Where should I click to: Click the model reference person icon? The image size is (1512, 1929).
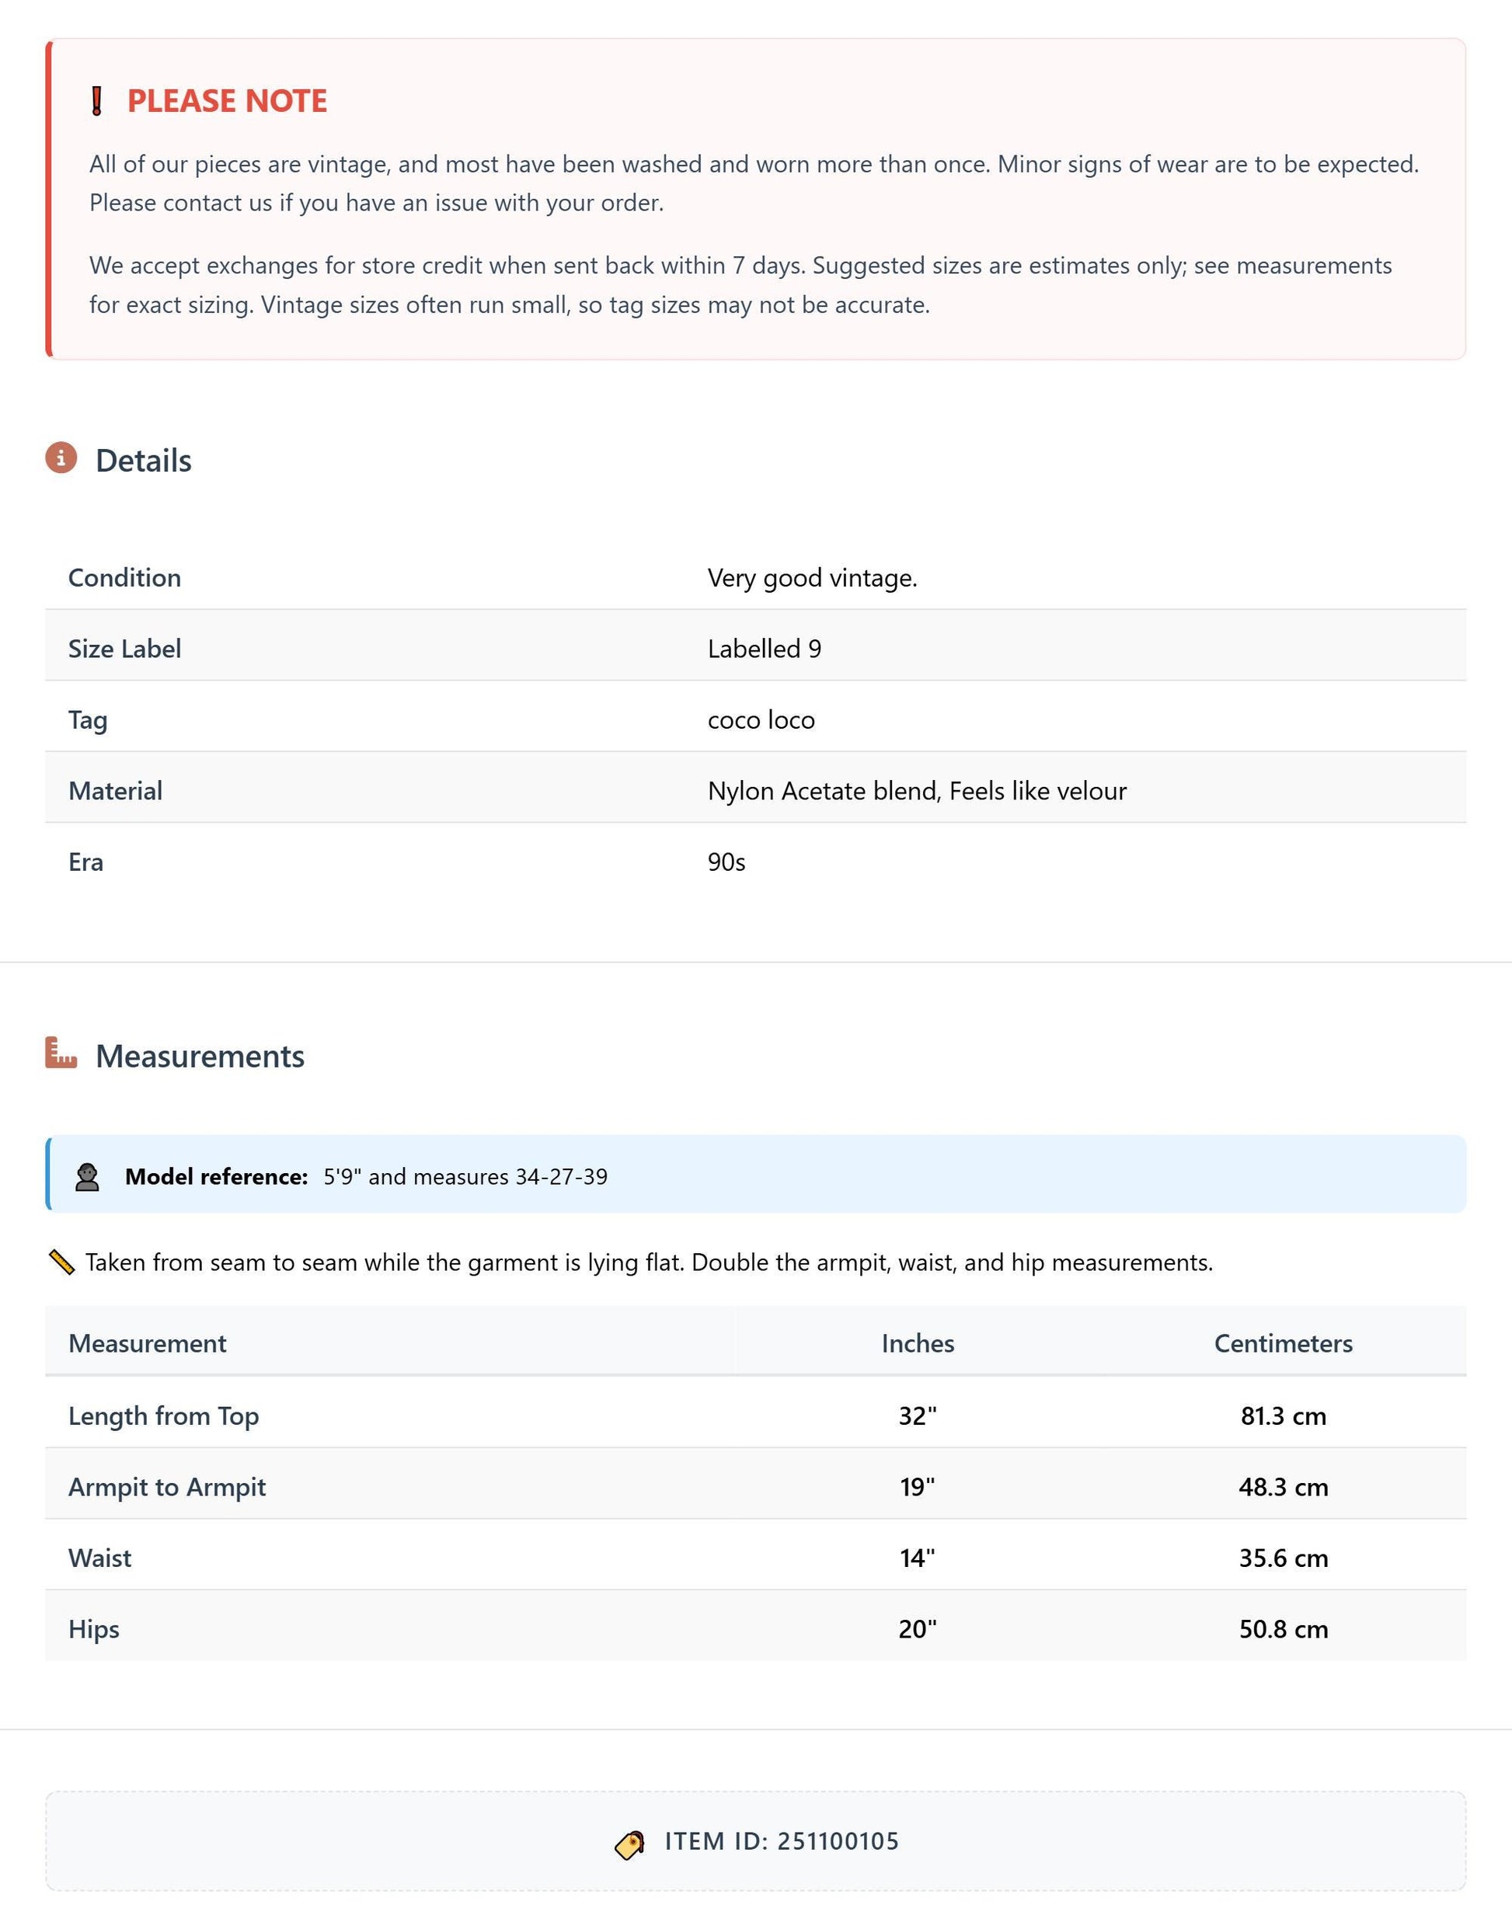tap(87, 1176)
